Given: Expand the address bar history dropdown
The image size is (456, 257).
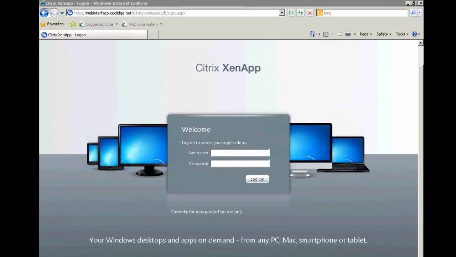Looking at the screenshot, I should coord(282,13).
